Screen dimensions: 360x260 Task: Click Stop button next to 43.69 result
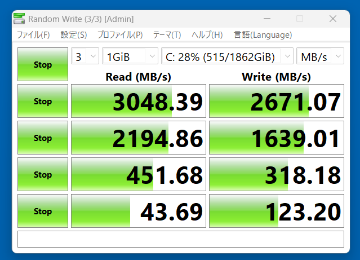pyautogui.click(x=43, y=211)
